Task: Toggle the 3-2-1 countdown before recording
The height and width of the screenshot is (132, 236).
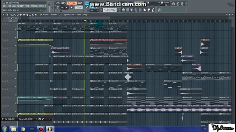Action: pyautogui.click(x=69, y=3)
